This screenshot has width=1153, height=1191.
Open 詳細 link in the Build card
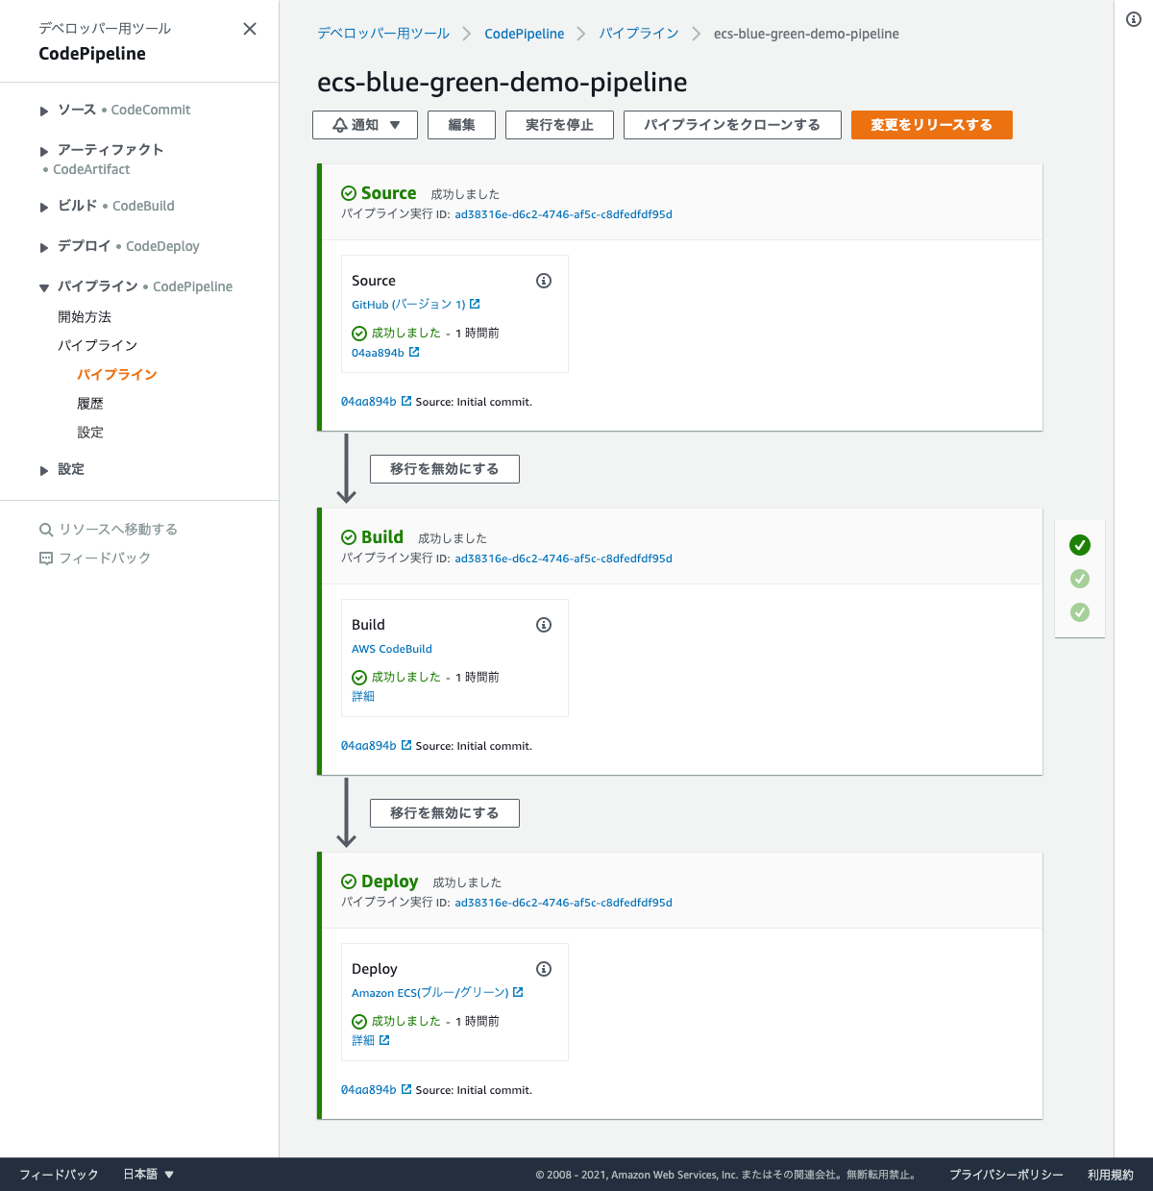[x=363, y=696]
